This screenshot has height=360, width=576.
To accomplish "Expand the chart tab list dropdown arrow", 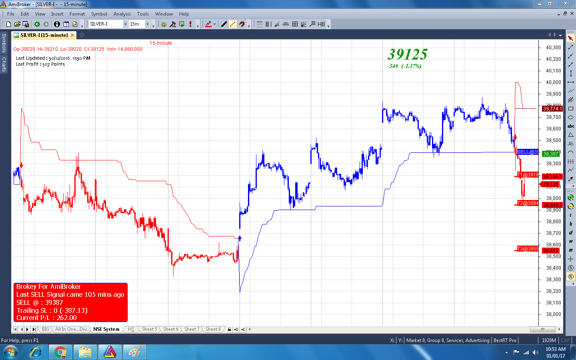I will coord(560,35).
